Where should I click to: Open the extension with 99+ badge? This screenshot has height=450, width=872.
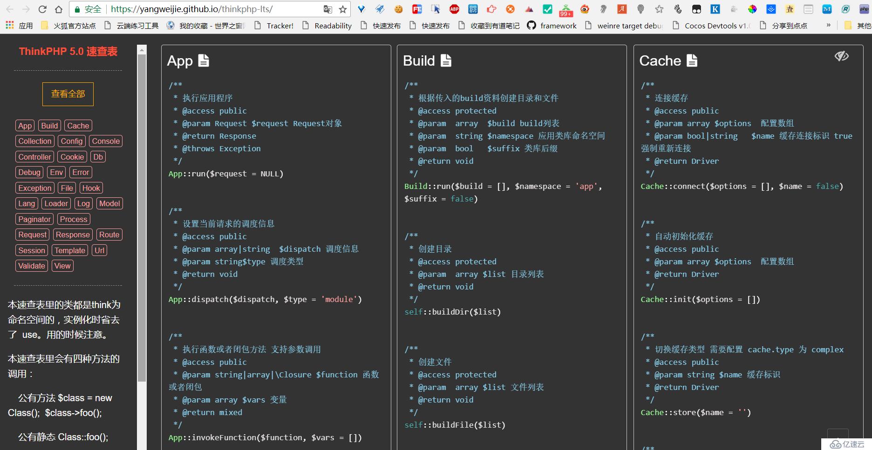(x=566, y=10)
